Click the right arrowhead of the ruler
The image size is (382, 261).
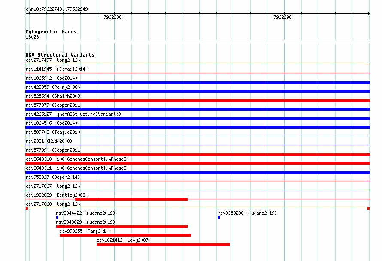[368, 14]
